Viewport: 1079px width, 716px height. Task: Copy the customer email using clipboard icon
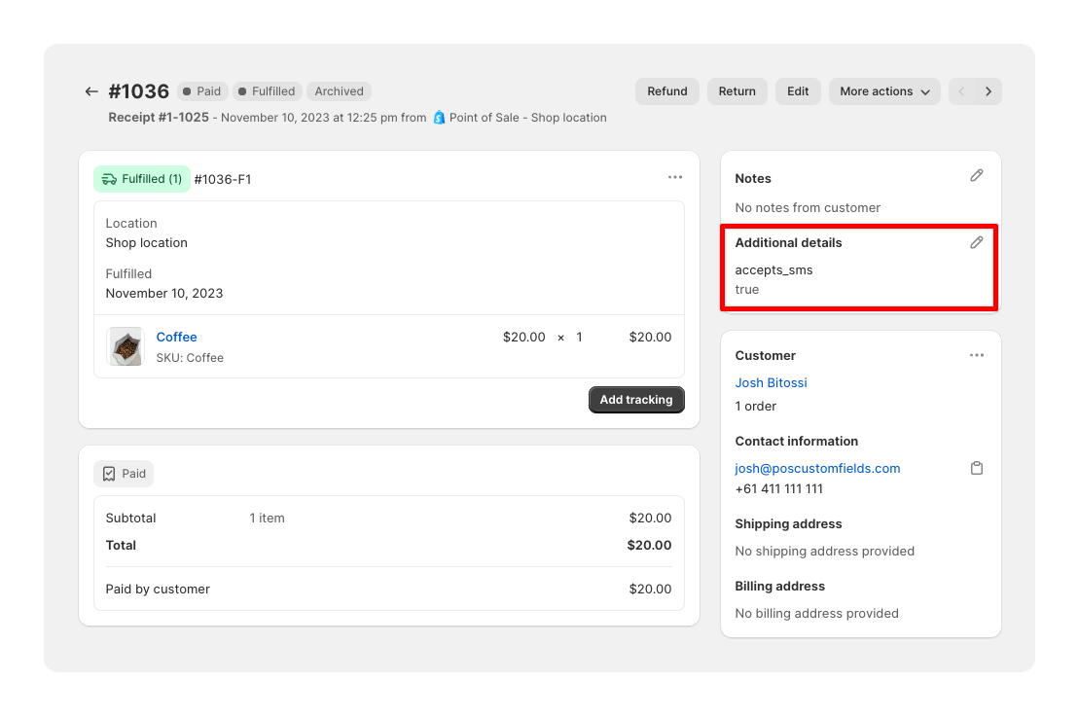click(976, 468)
